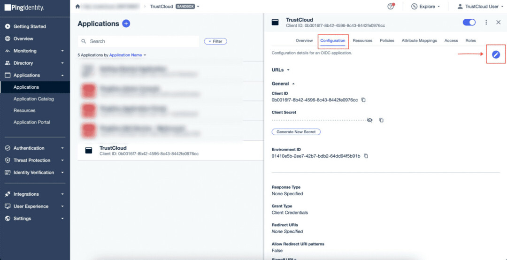
Task: Add a new application with plus icon
Action: click(126, 23)
